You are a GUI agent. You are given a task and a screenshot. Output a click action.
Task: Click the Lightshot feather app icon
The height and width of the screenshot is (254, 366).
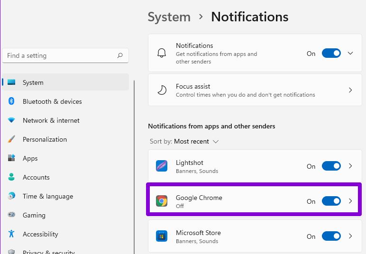tap(162, 166)
